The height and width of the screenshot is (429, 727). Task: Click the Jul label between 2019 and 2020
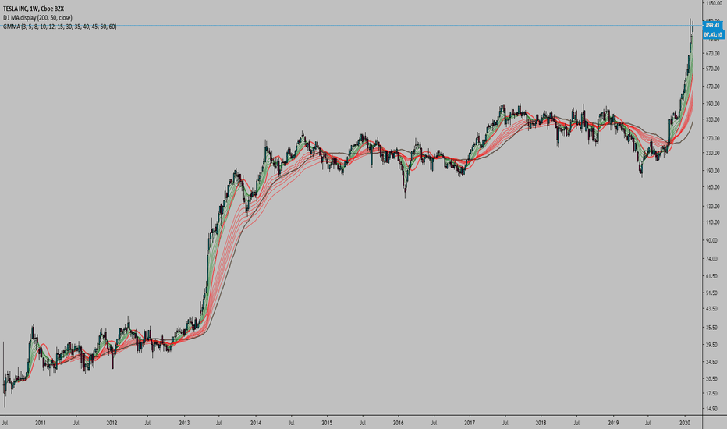[x=648, y=423]
